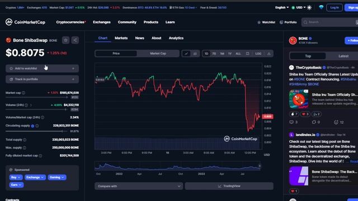React with the heart showing 3
Viewport: 358px width, 201px height.
click(x=305, y=114)
